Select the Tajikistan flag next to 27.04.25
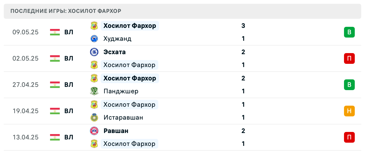Screen dimensions: 365x155 [55, 85]
